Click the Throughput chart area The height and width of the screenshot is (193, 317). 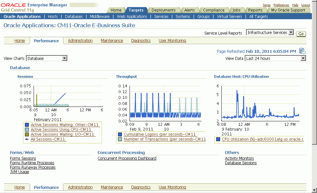(165, 103)
